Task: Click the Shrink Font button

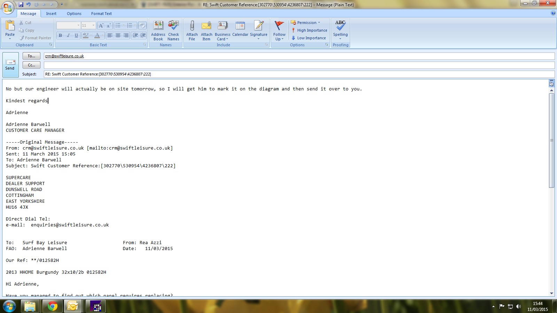Action: click(108, 25)
